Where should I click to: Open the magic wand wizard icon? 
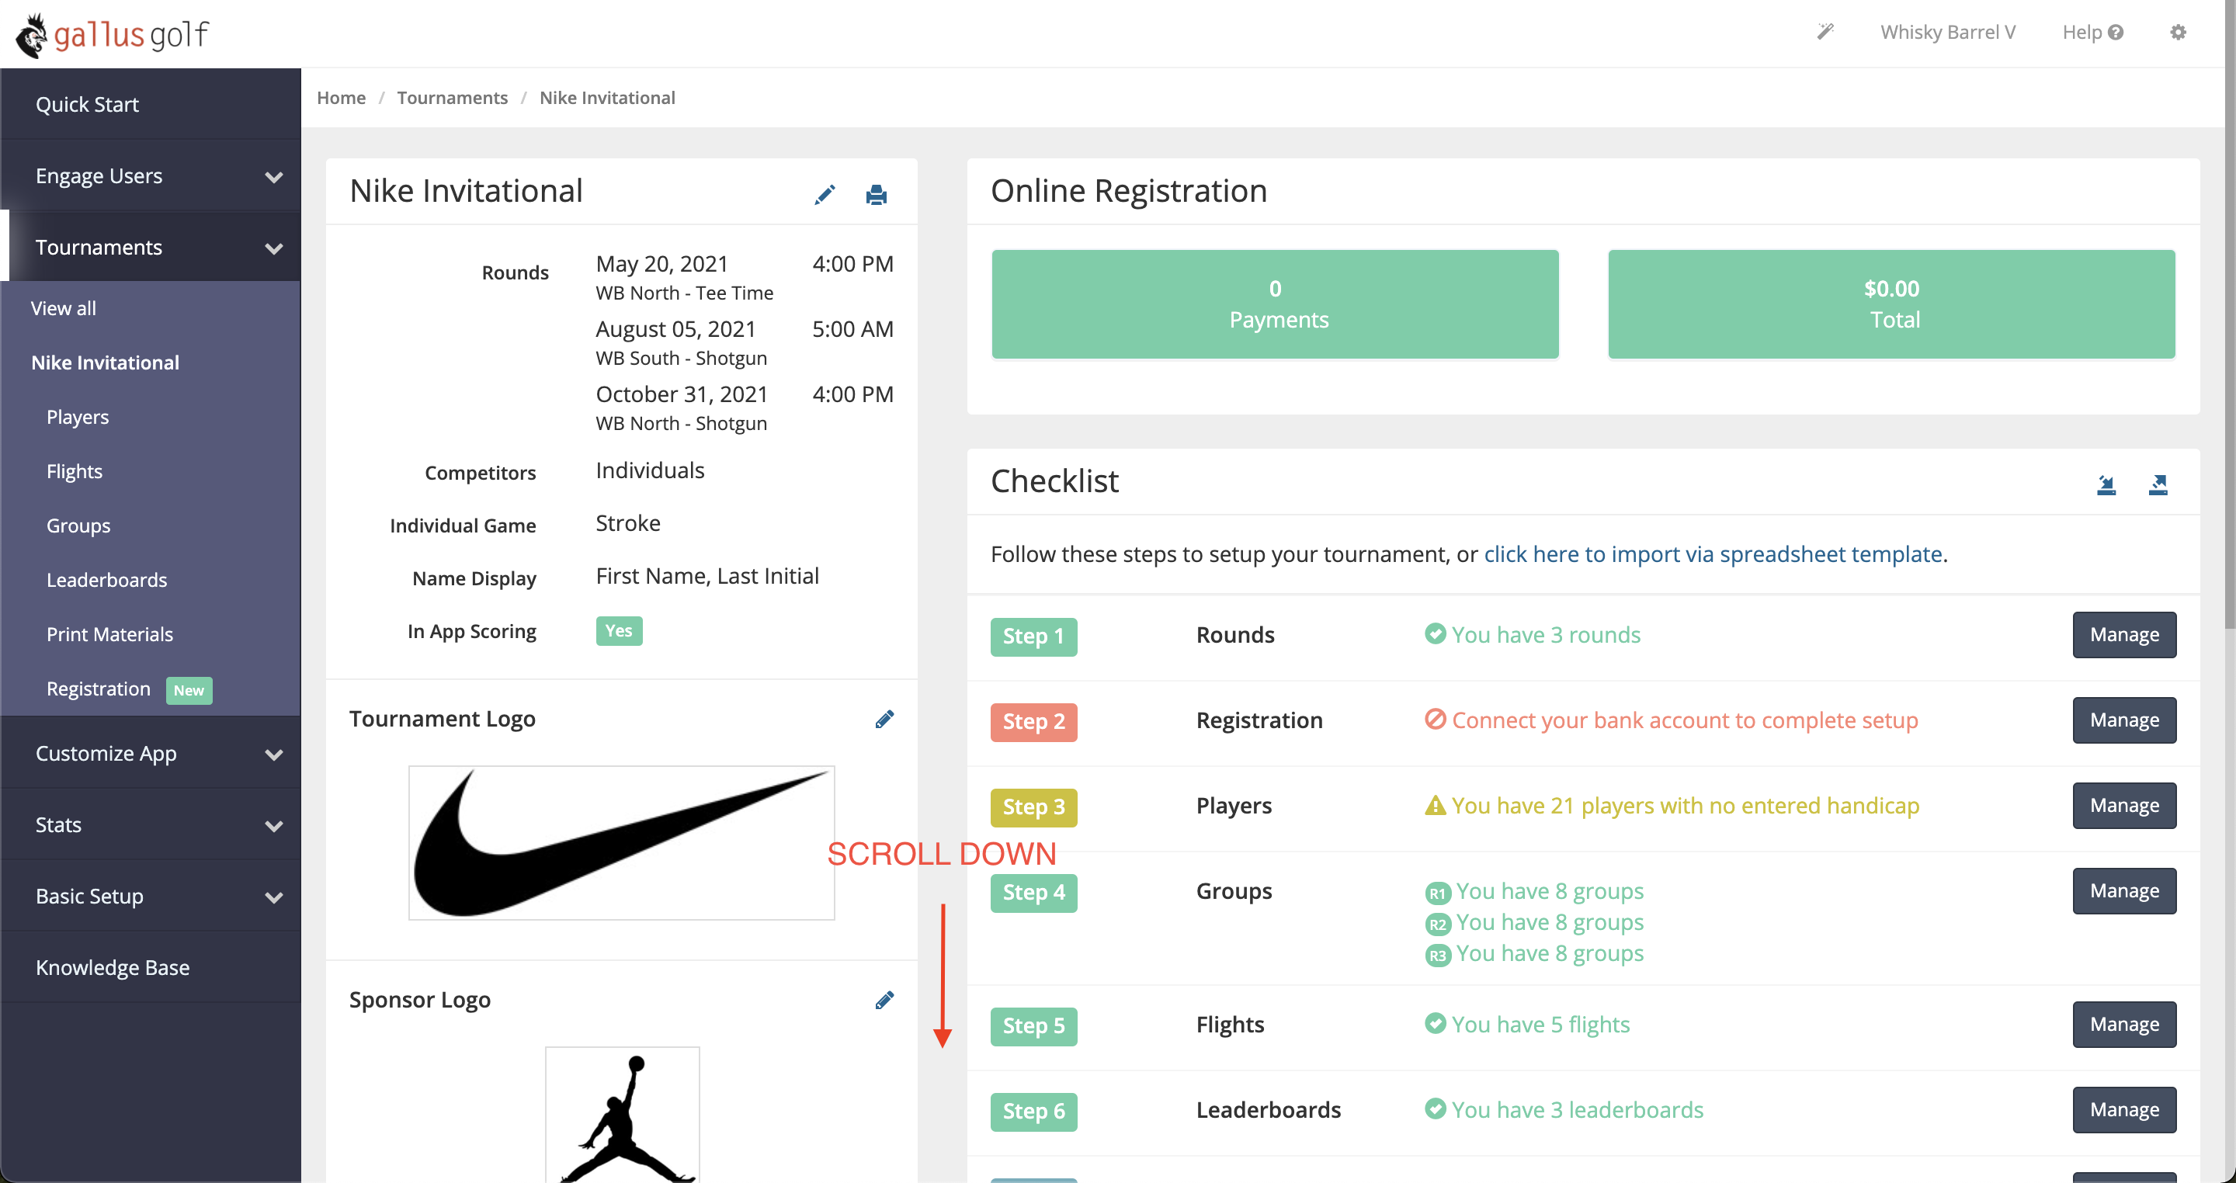click(1825, 32)
